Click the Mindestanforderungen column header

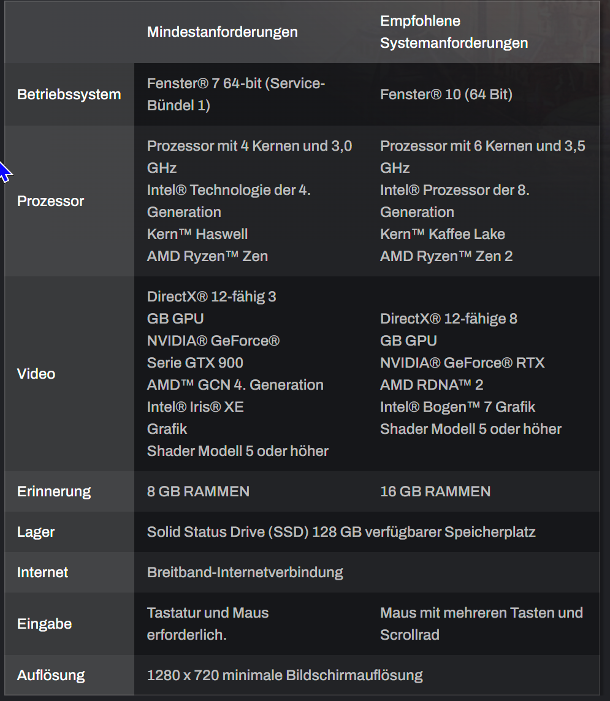point(223,32)
